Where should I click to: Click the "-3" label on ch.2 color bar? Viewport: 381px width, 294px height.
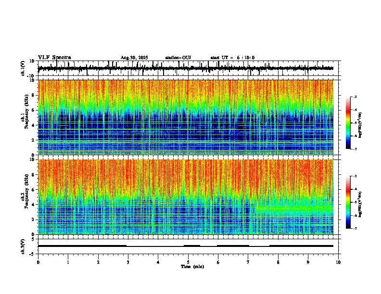coord(355,176)
